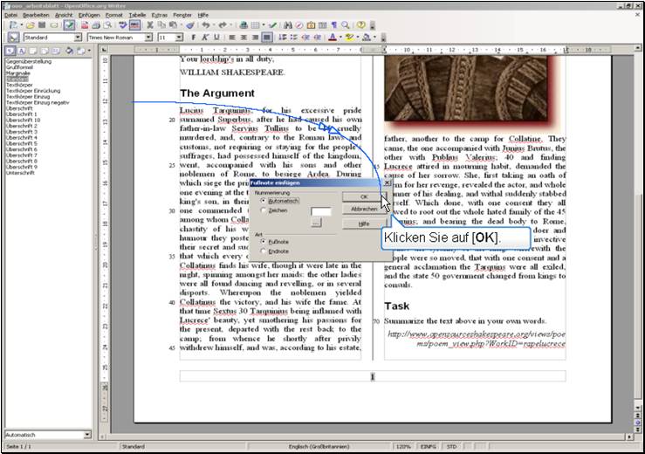The height and width of the screenshot is (454, 645).
Task: Click the Find binoculars icon
Action: [x=287, y=25]
